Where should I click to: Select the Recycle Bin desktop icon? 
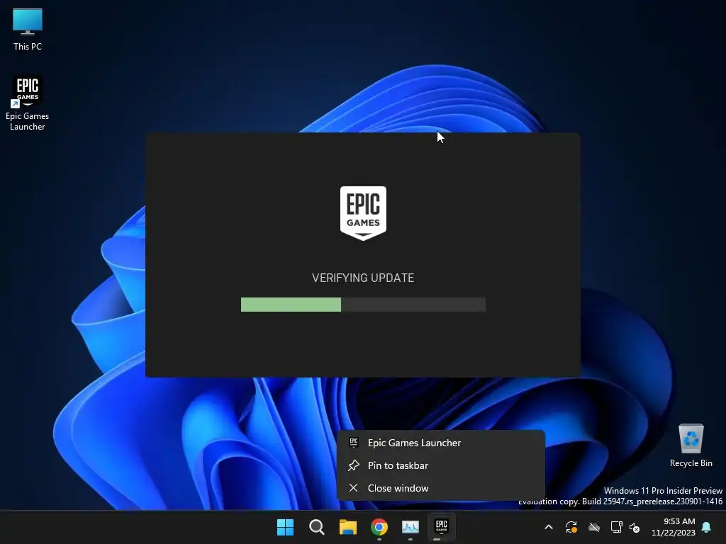691,446
